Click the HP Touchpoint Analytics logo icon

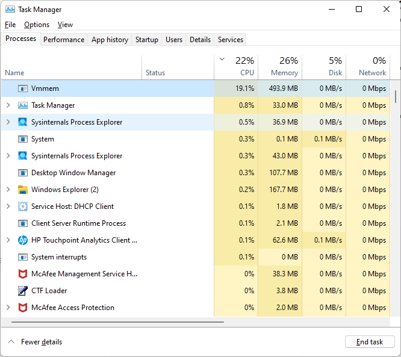click(23, 240)
